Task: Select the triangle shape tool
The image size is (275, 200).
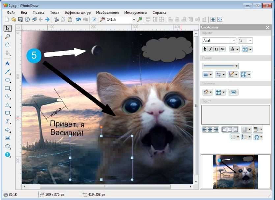Action: click(7, 105)
